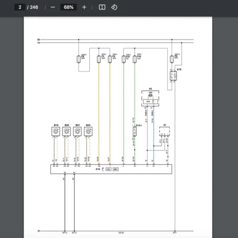Select the F5 fuse symbol
Image resolution: width=238 pixels, height=238 pixels.
[x=98, y=59]
